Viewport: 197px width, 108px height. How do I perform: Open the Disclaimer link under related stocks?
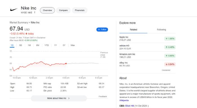coord(166,70)
